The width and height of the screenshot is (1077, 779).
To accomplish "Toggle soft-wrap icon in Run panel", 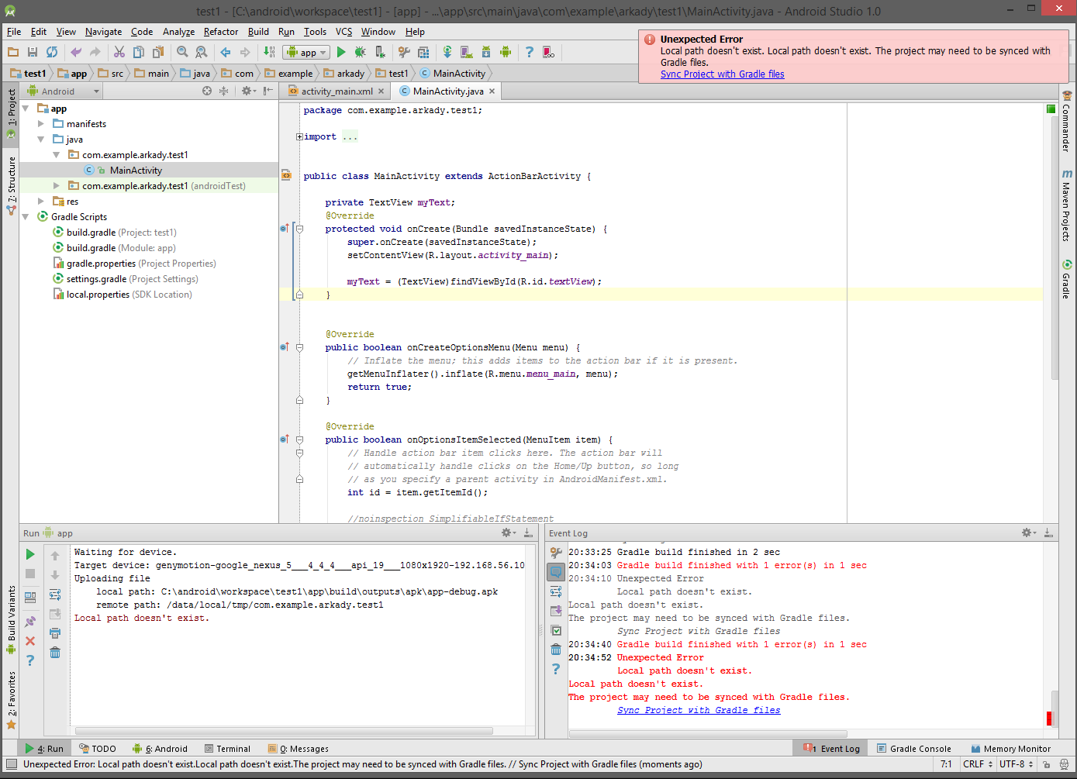I will pos(55,595).
